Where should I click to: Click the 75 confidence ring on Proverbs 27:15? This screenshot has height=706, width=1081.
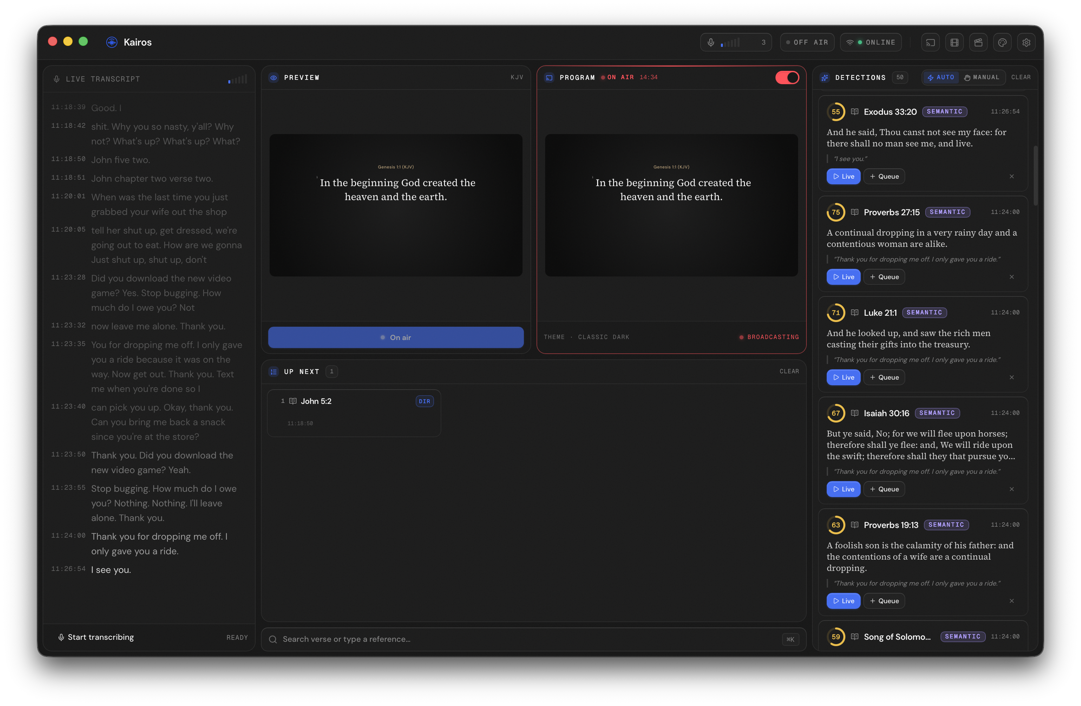pos(836,212)
